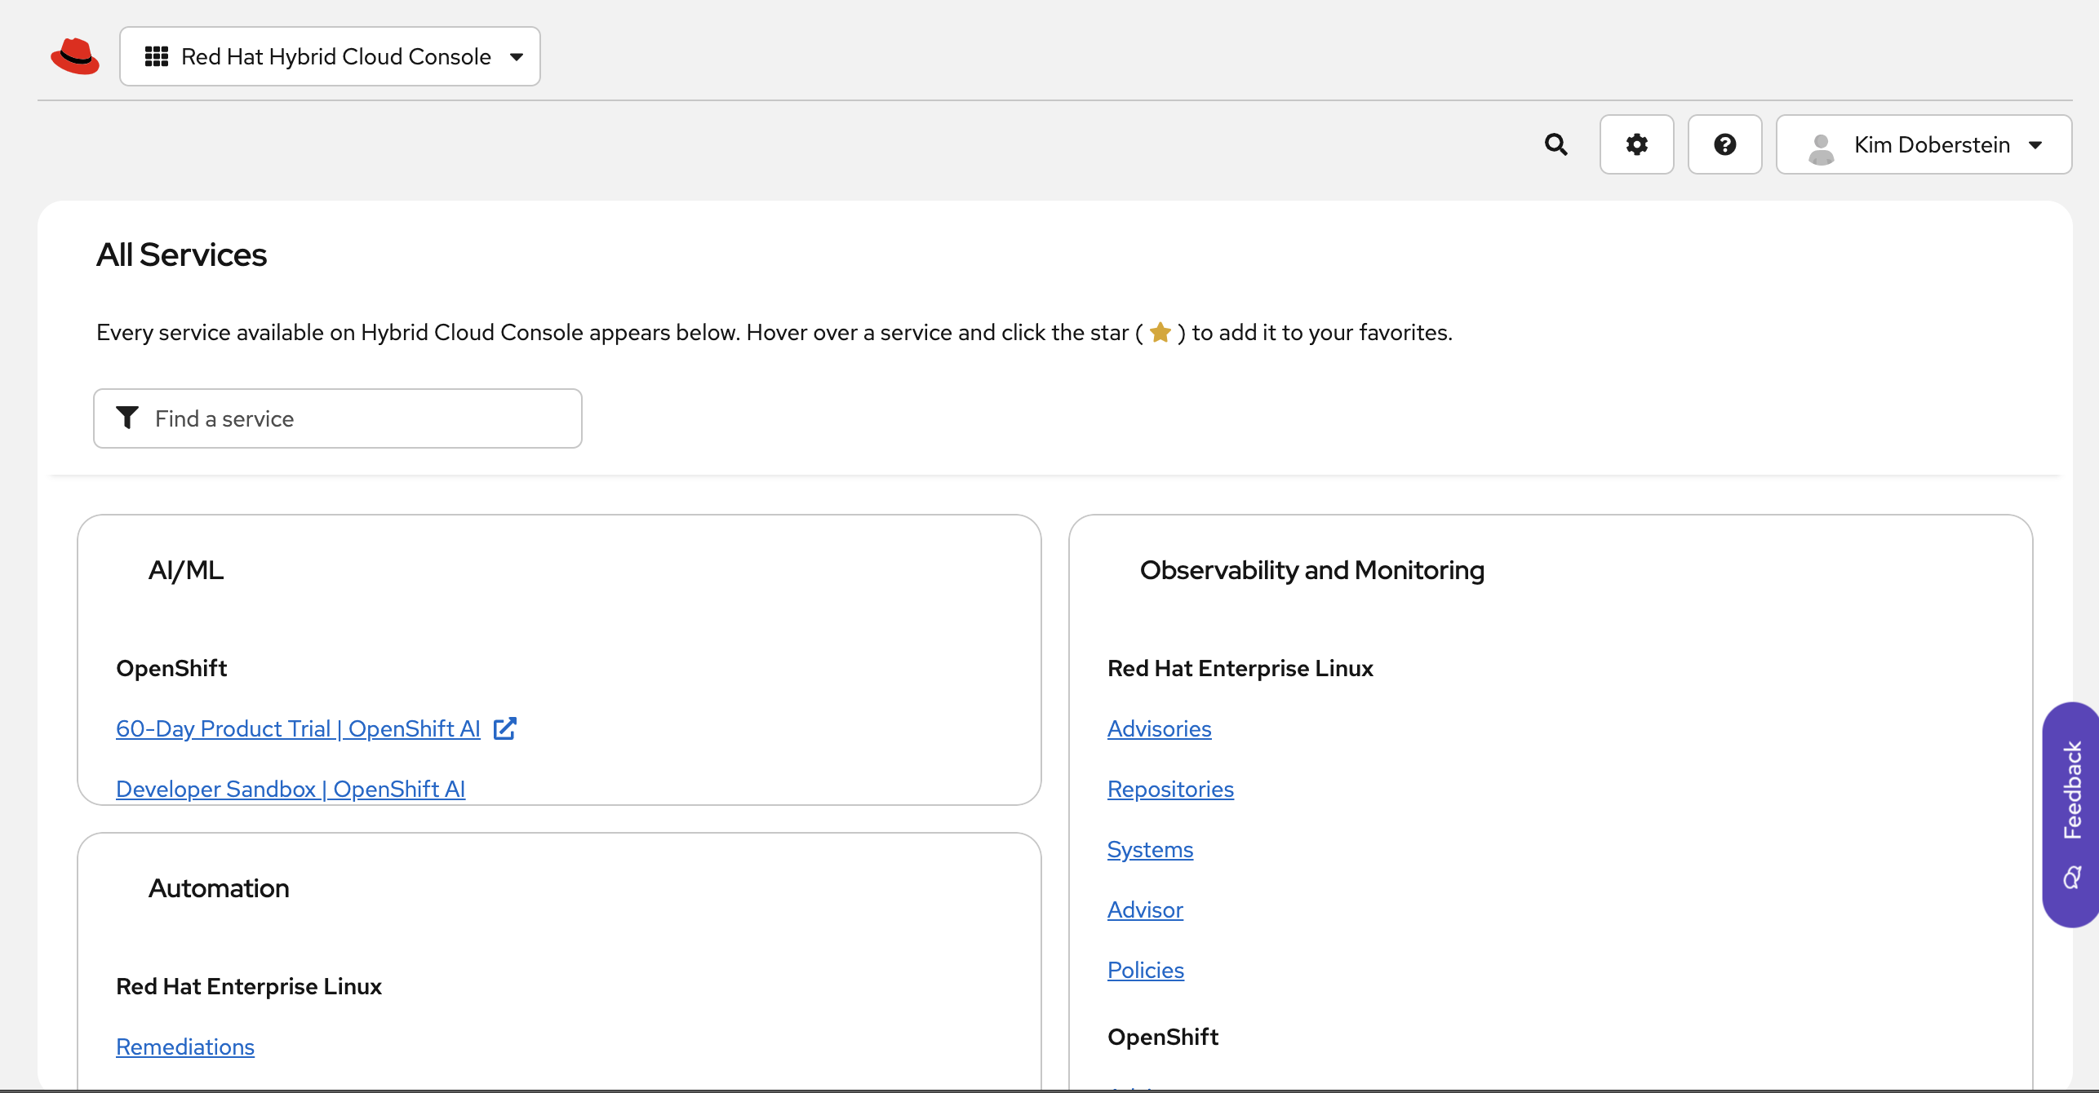Open the settings gear menu
2099x1093 pixels.
(x=1636, y=144)
